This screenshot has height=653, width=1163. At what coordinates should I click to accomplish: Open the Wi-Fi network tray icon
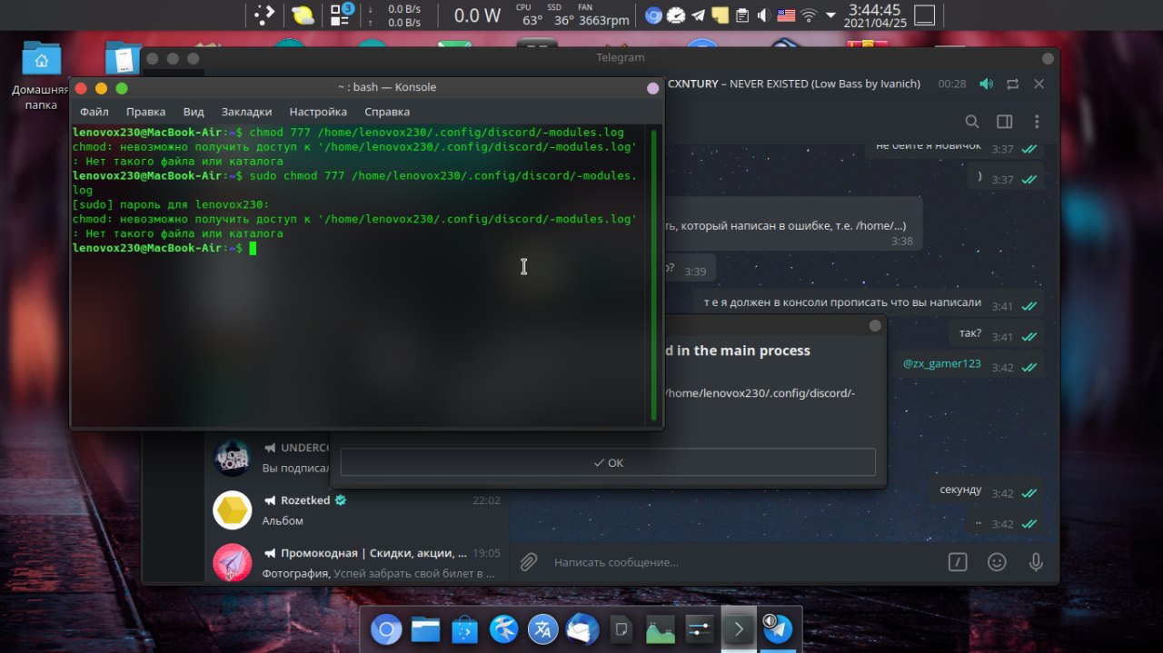coord(808,15)
